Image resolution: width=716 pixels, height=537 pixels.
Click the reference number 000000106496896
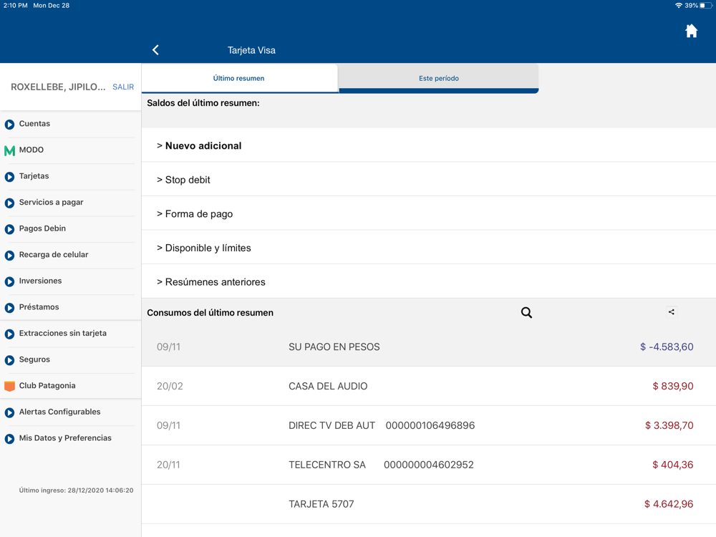point(430,425)
